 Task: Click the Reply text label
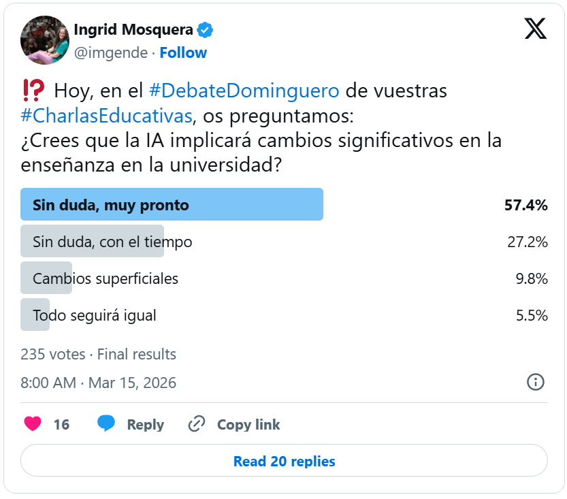(145, 425)
